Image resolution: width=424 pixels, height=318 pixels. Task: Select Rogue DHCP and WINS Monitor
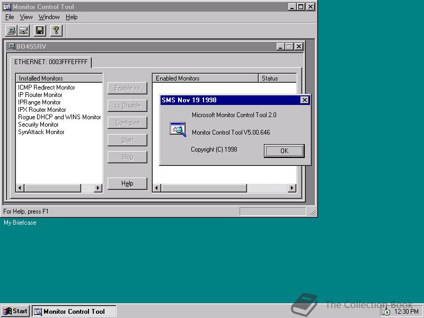click(x=59, y=117)
